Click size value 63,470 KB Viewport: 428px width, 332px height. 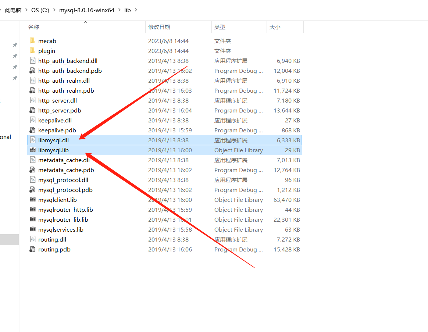click(x=286, y=200)
